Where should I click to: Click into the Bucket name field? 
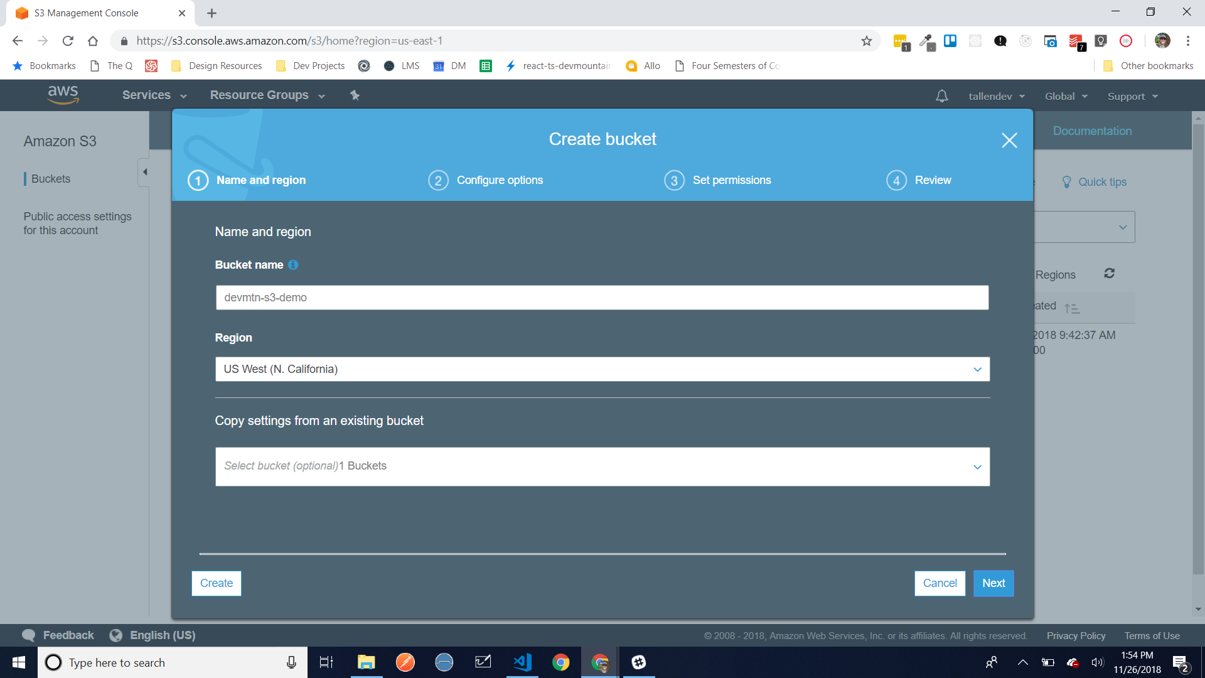click(x=602, y=298)
